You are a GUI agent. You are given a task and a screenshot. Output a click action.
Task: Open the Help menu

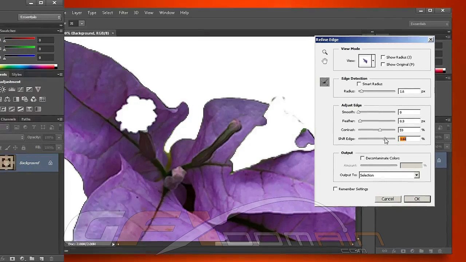click(184, 13)
